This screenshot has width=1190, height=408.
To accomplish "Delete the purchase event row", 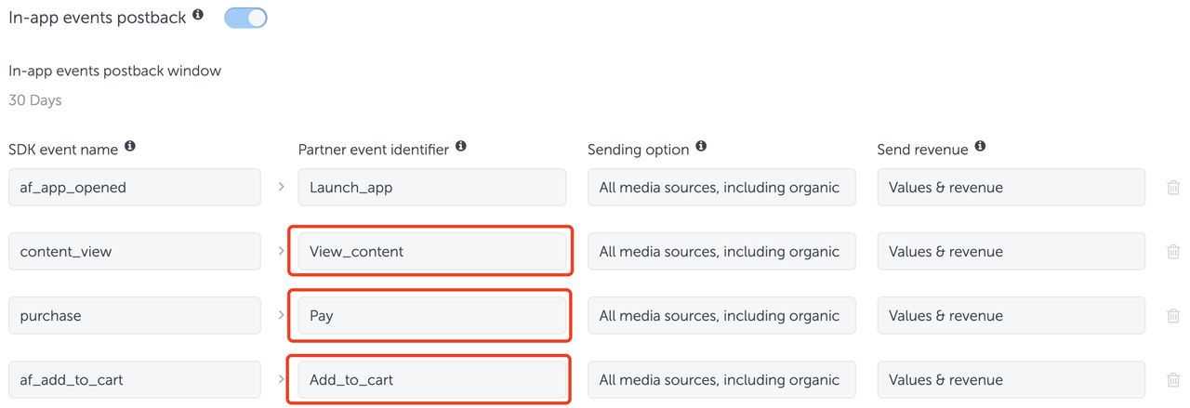I will [x=1173, y=316].
